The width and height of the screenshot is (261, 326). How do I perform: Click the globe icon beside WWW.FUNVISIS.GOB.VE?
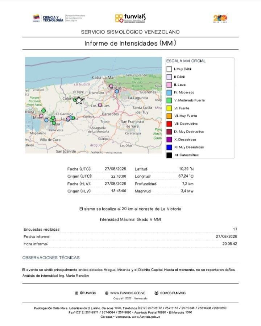click(x=107, y=293)
